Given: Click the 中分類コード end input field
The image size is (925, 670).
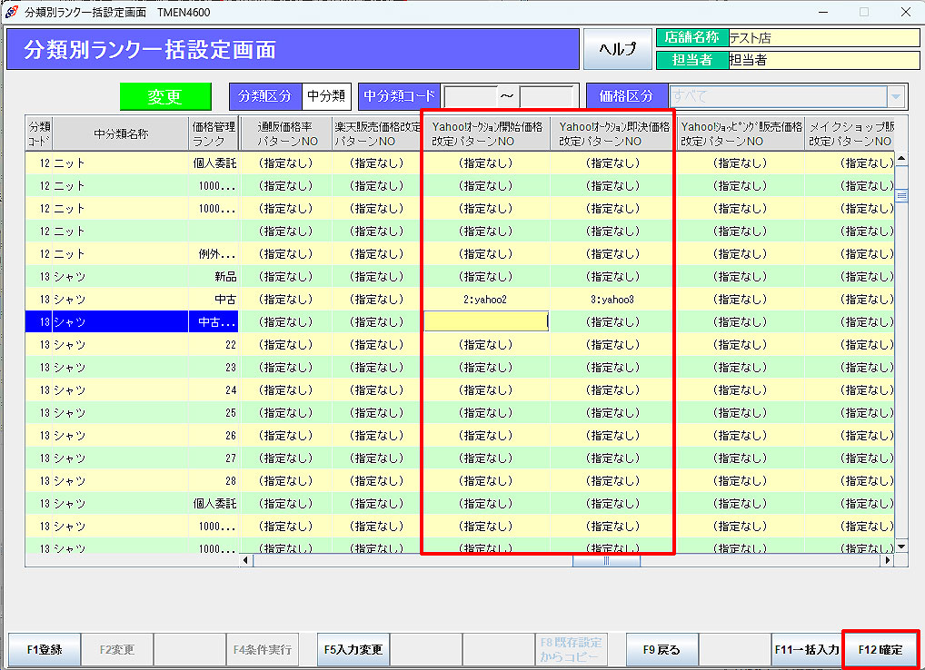Looking at the screenshot, I should point(546,96).
